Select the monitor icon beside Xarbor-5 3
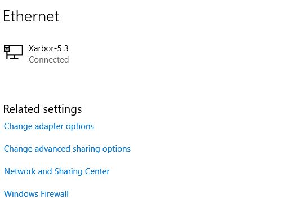This screenshot has width=308, height=212. pyautogui.click(x=14, y=52)
